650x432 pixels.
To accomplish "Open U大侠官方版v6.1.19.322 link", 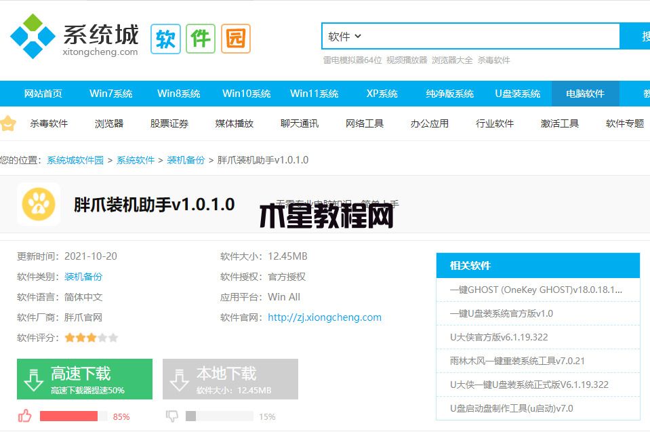I will 499,337.
